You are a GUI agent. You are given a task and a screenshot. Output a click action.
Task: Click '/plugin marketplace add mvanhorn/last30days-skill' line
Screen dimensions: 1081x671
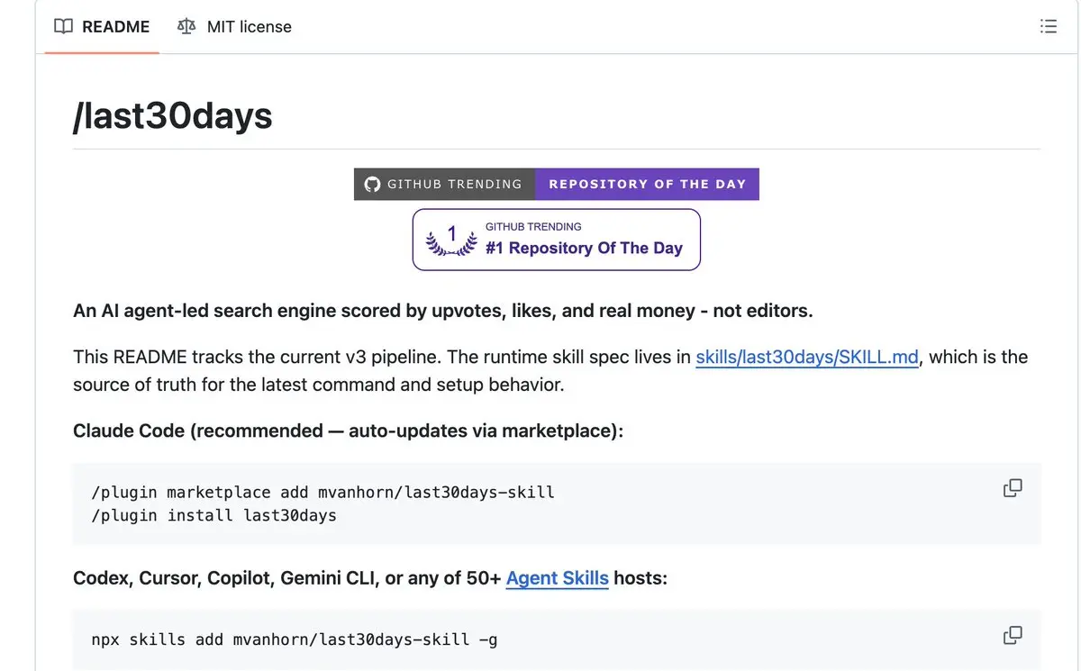tap(323, 493)
